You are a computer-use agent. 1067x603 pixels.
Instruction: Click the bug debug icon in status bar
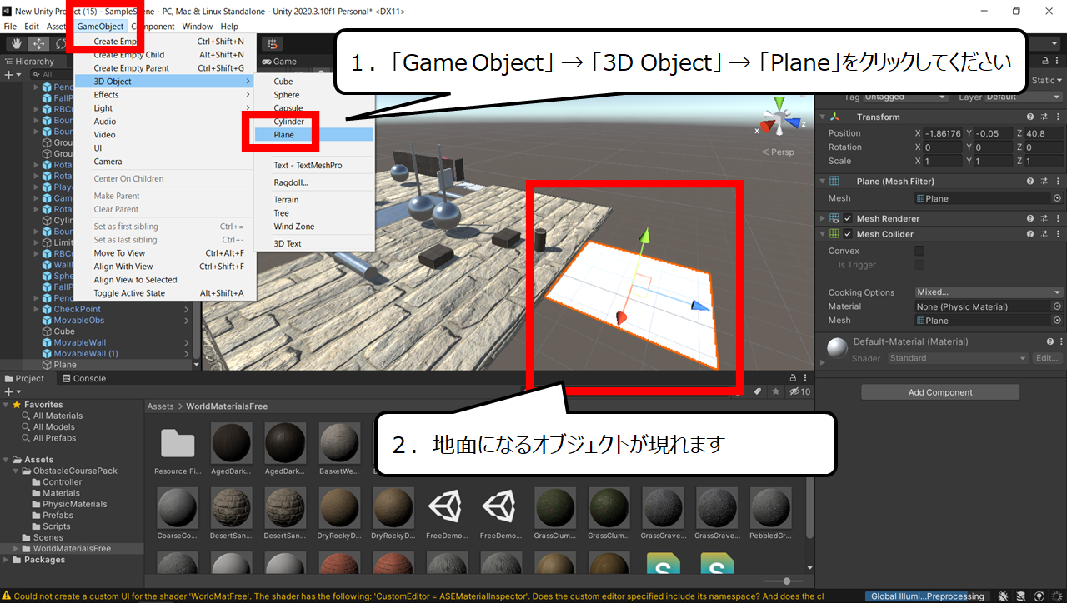[x=1004, y=596]
